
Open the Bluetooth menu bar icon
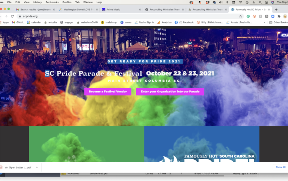pyautogui.click(x=227, y=2)
